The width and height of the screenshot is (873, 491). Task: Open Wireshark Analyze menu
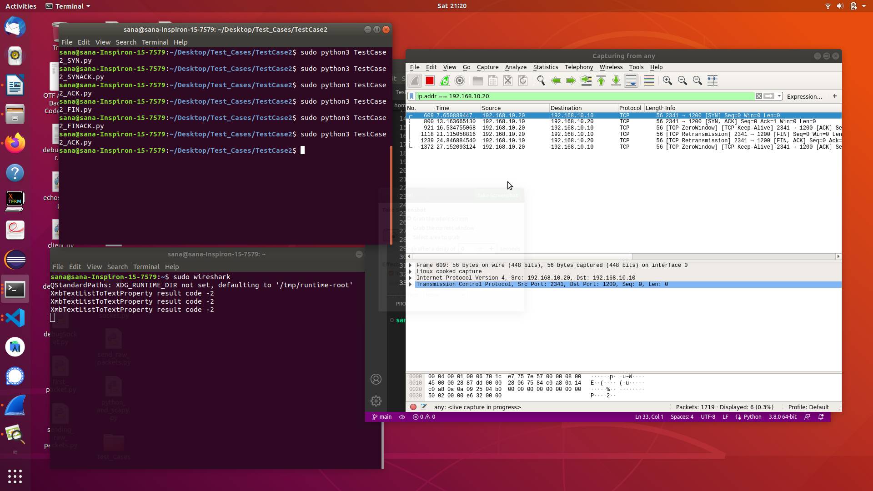pyautogui.click(x=516, y=67)
